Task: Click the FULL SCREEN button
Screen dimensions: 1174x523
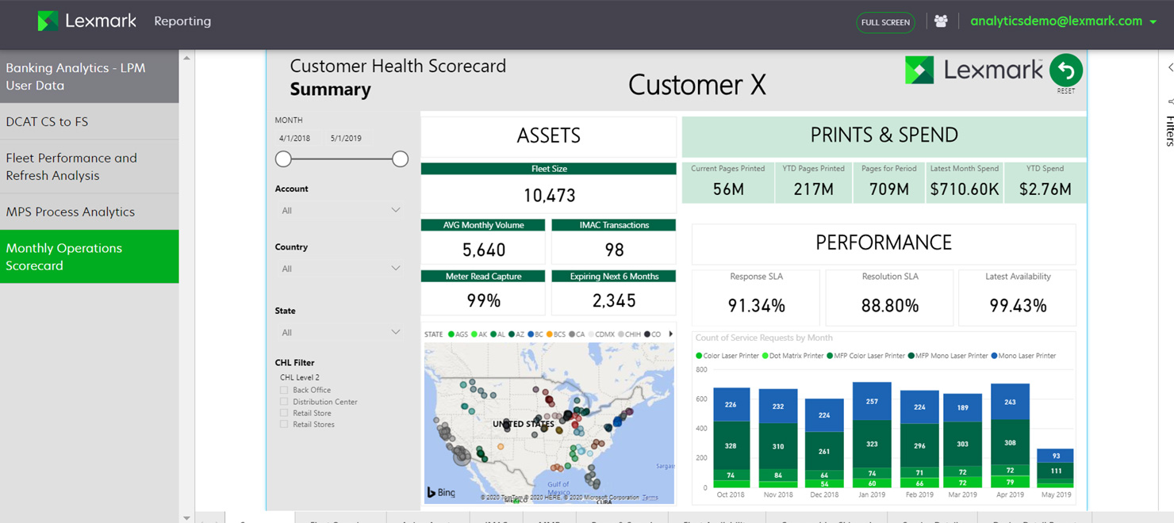Action: pyautogui.click(x=885, y=22)
